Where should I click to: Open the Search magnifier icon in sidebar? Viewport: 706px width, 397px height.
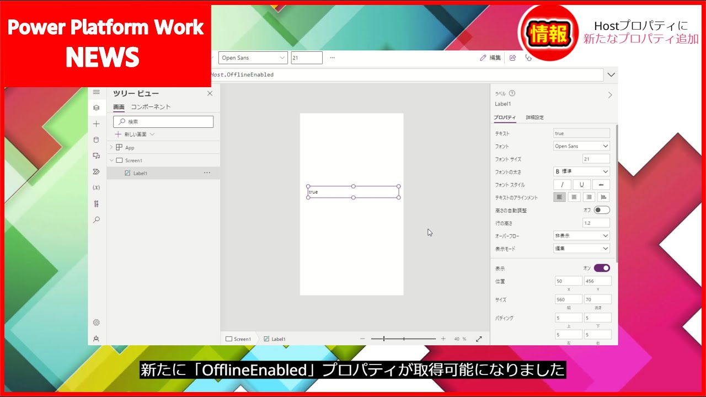click(97, 220)
